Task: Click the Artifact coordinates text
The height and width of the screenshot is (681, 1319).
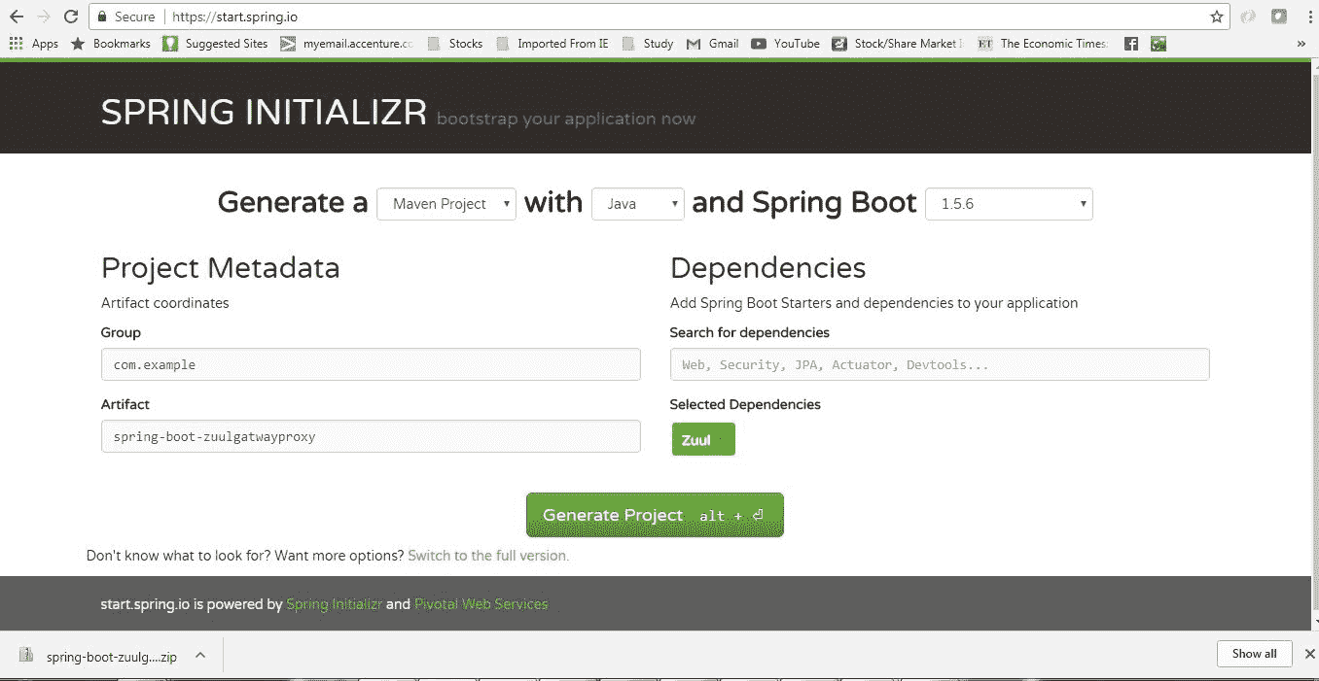Action: [x=165, y=303]
